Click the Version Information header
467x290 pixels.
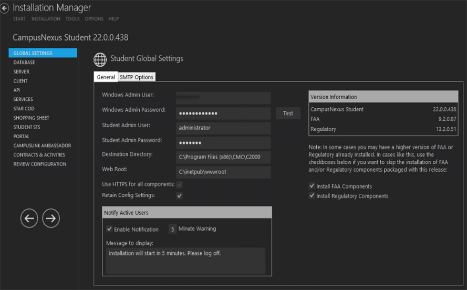pos(383,97)
